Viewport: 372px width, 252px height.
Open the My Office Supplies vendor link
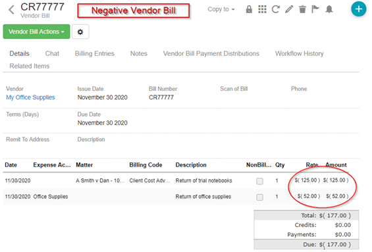point(30,97)
